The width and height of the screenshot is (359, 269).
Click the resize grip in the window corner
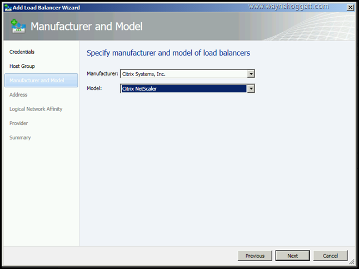351,261
